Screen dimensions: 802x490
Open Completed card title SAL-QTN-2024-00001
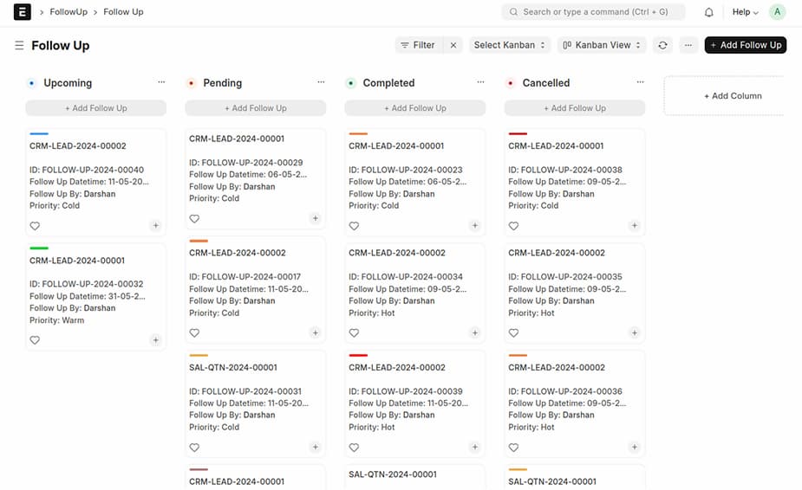392,474
